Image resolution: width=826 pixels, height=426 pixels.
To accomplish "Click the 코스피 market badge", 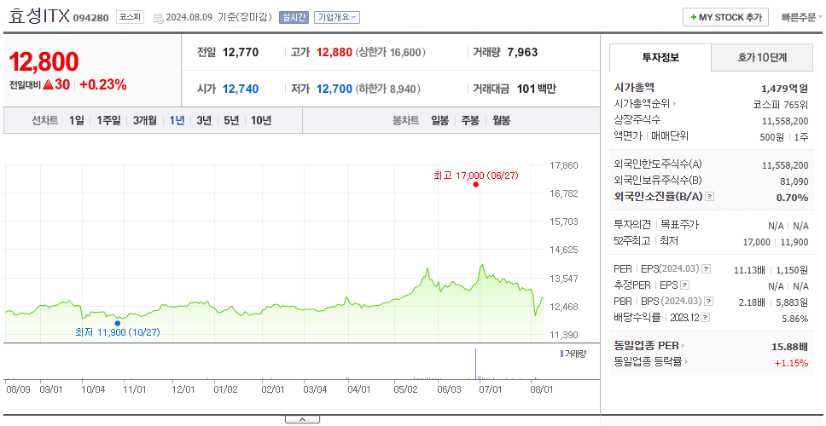I will 130,17.
